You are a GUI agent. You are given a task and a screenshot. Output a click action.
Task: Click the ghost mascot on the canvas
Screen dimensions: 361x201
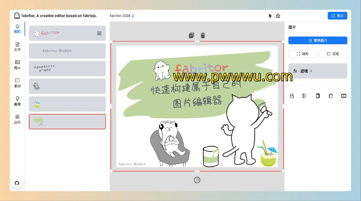click(x=162, y=70)
